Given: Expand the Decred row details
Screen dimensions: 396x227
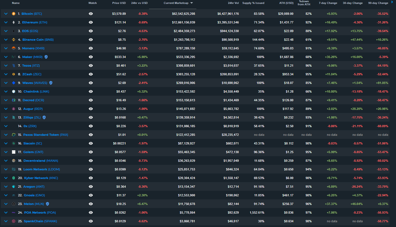Looking at the screenshot, I should point(6,100).
